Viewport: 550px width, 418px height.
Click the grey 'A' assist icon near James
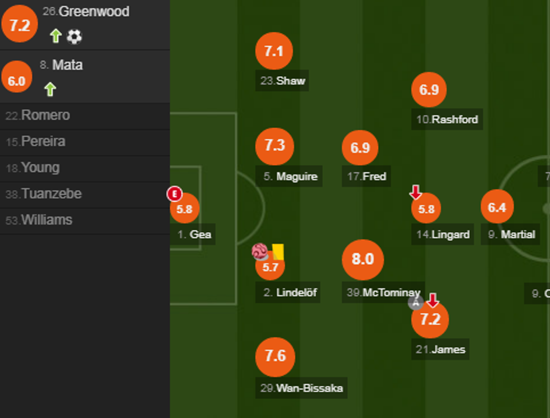416,302
